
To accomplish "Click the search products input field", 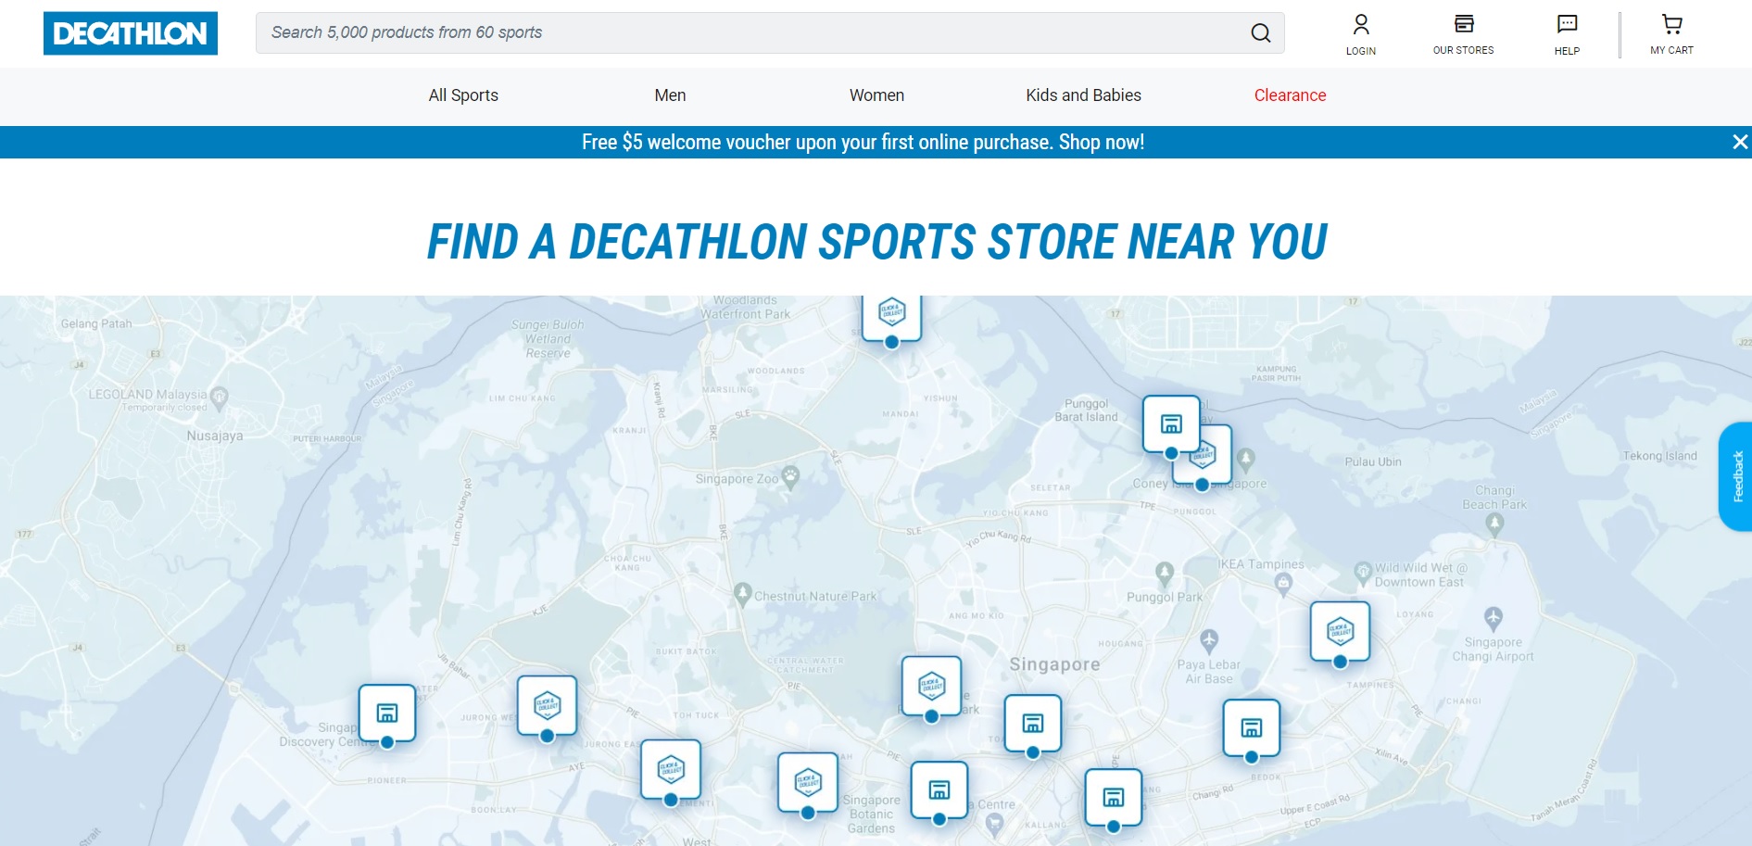I will (x=750, y=32).
